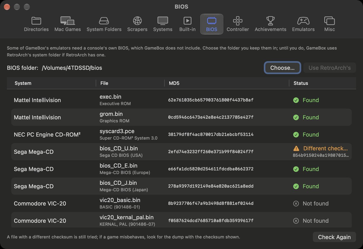The height and width of the screenshot is (249, 363).
Task: Select the bios_CD_E.bin file name
Action: (118, 165)
